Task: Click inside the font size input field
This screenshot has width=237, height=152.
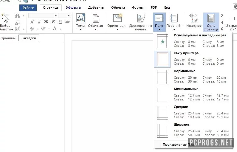Action: coord(63,15)
